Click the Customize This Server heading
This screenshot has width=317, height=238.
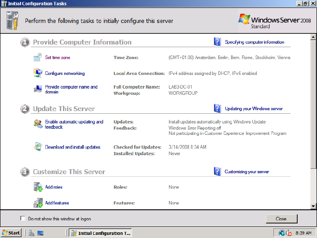[x=69, y=171]
